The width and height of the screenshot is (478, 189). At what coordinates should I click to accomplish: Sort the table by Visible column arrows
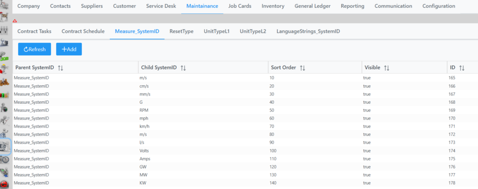387,68
